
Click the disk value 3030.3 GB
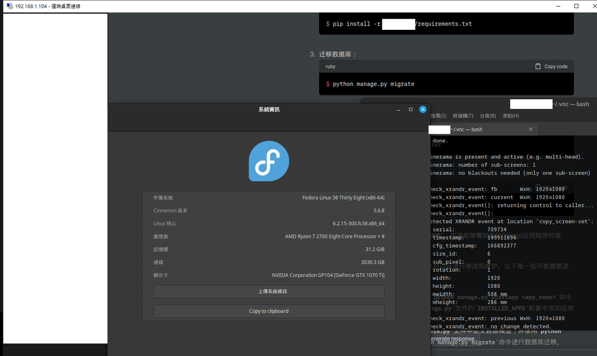tap(373, 262)
